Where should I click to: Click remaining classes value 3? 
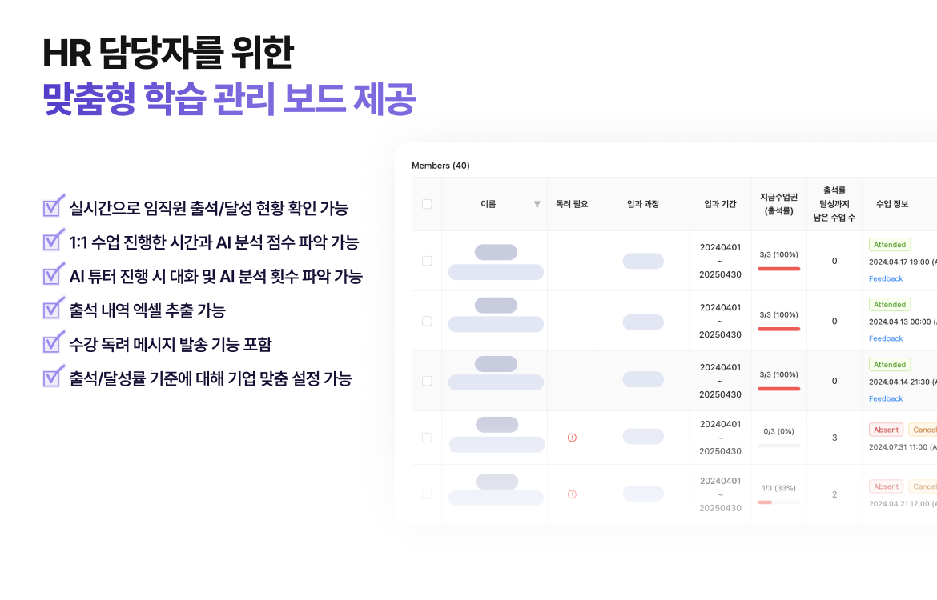pyautogui.click(x=834, y=438)
